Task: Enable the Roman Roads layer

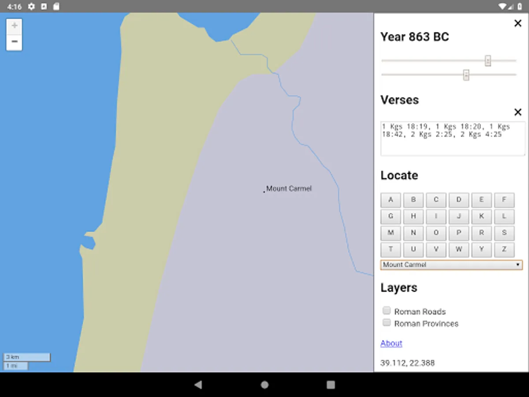Action: click(387, 311)
